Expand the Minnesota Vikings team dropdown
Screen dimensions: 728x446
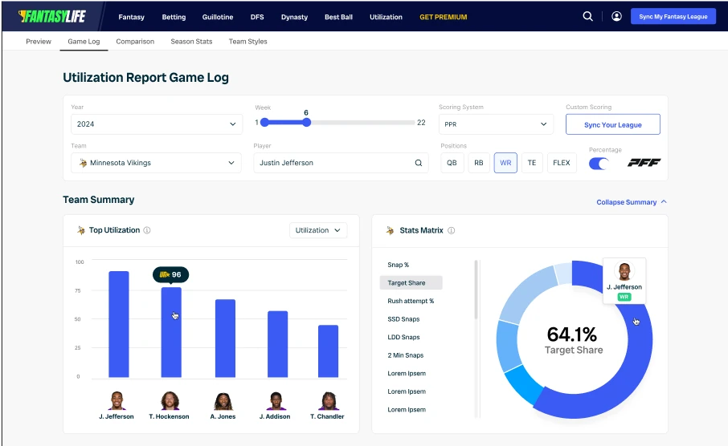tap(155, 163)
